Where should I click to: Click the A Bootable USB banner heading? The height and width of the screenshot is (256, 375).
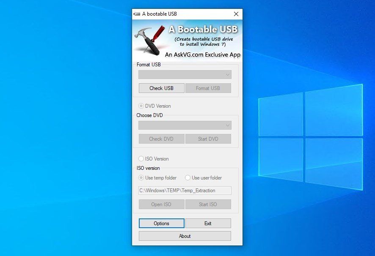(203, 29)
